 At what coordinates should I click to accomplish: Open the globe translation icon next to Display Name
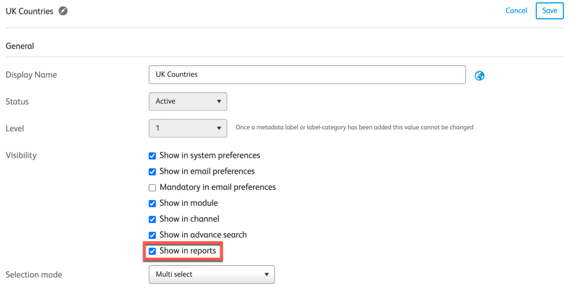[479, 76]
